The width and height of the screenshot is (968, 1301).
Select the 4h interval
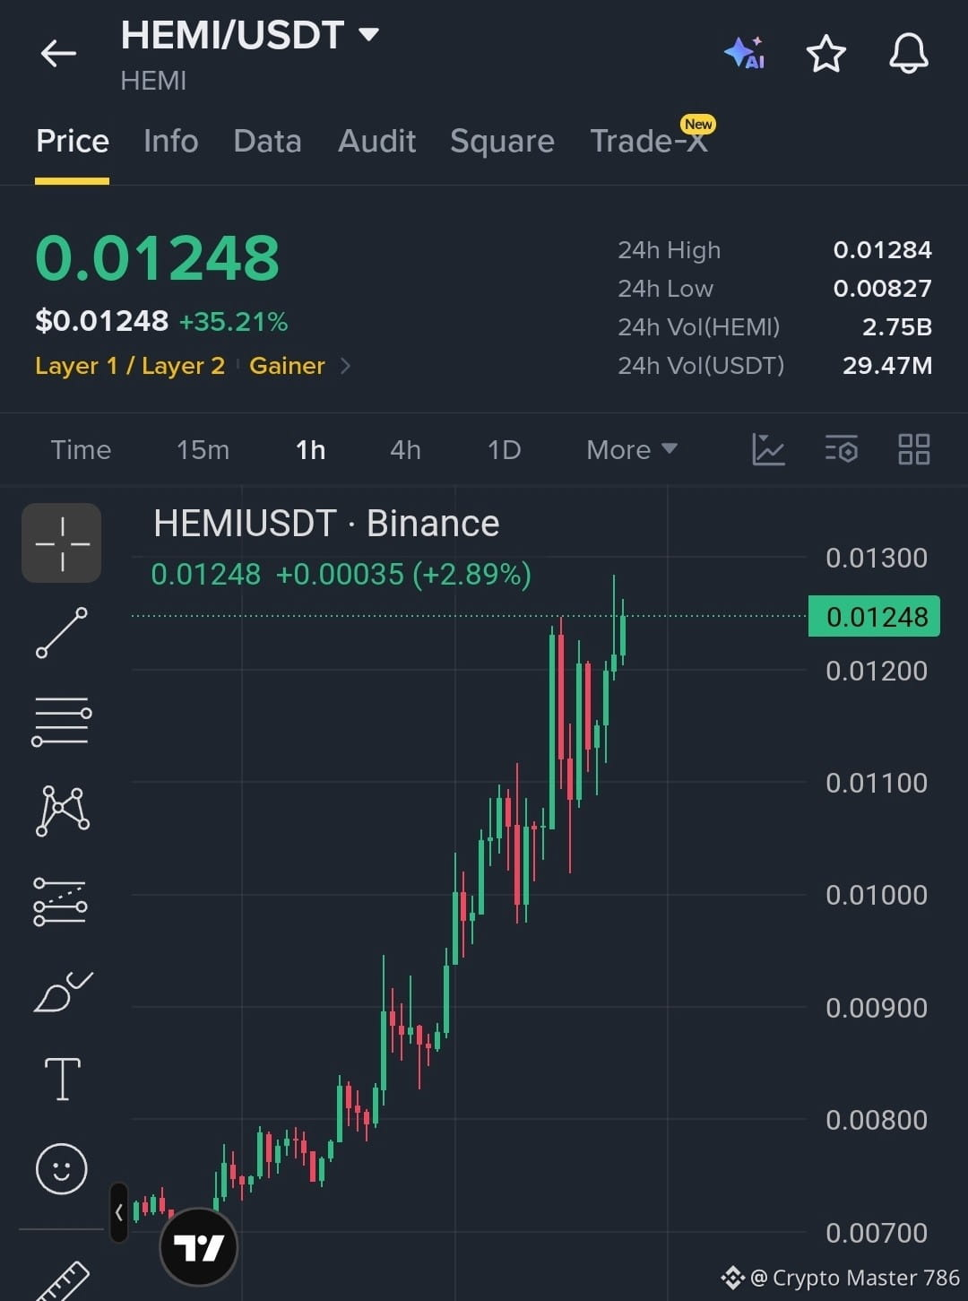click(405, 449)
